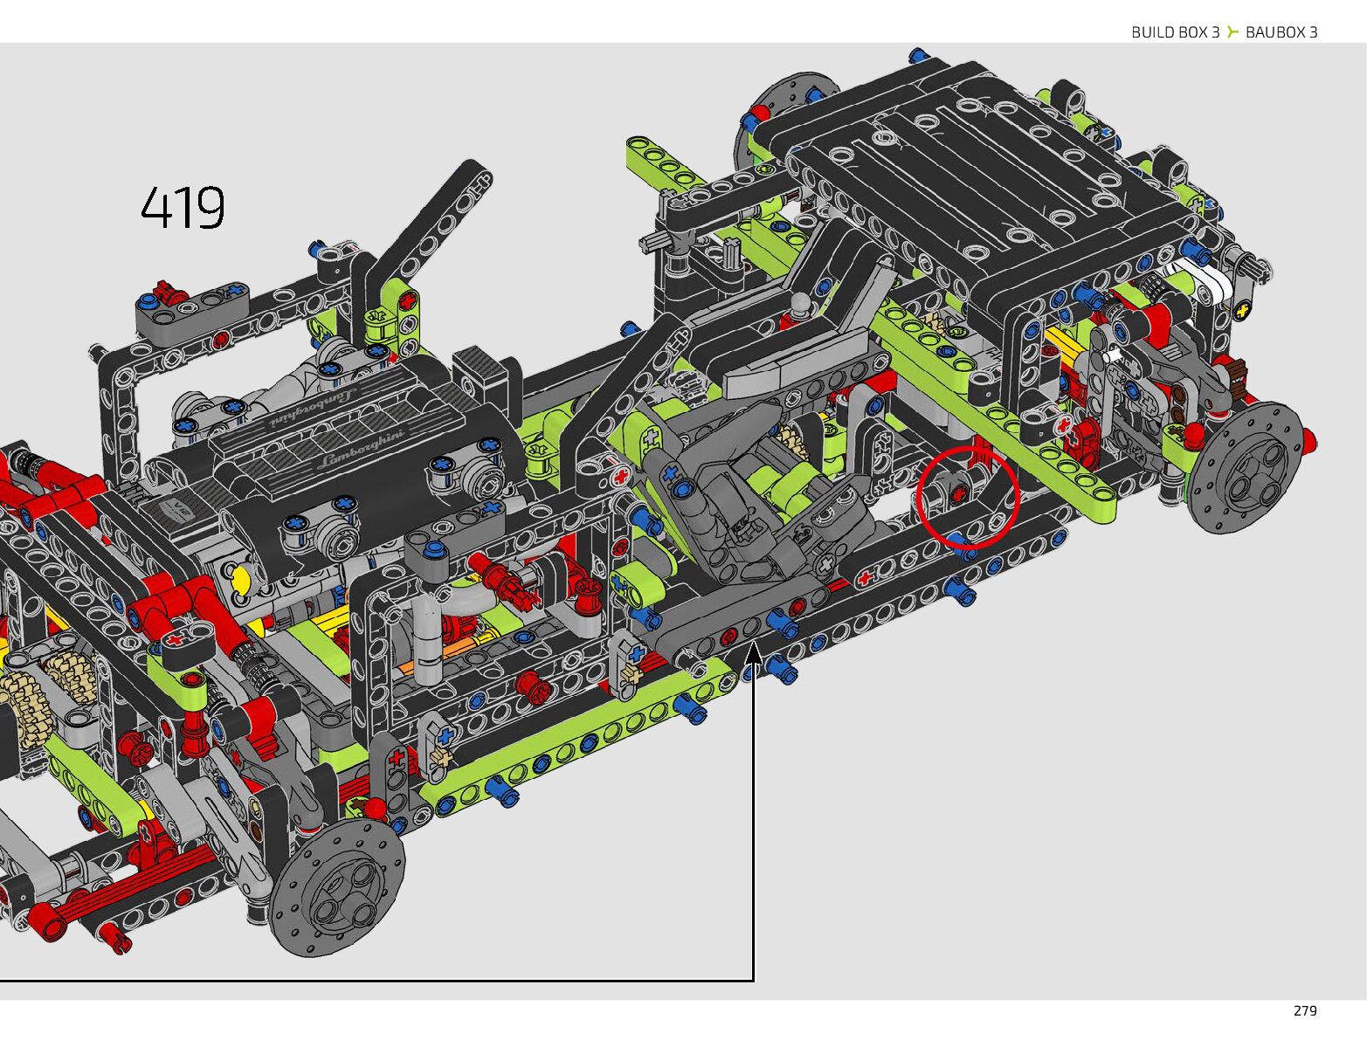Click page number 279
The height and width of the screenshot is (1040, 1367).
(1304, 1010)
